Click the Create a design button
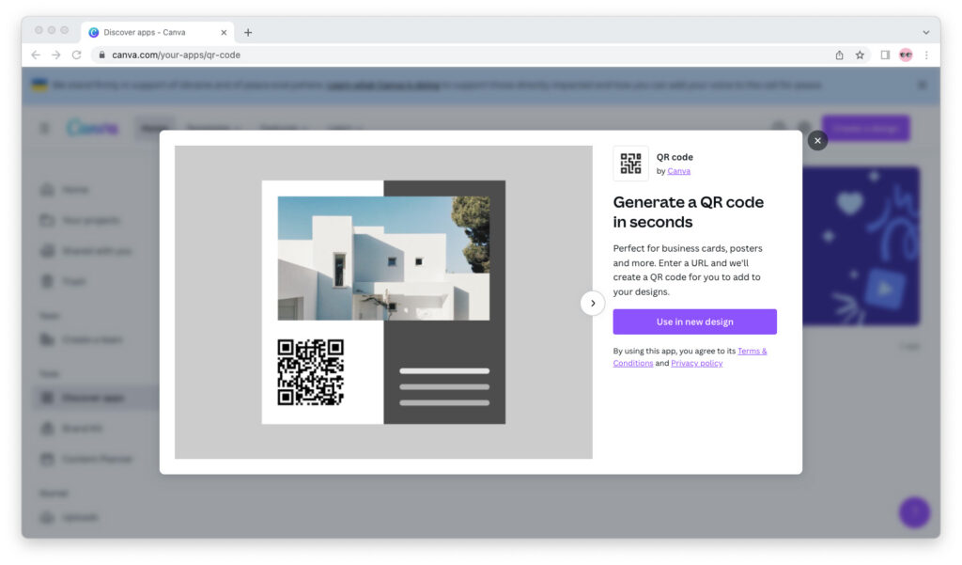Screen dimensions: 962x565 coord(865,128)
